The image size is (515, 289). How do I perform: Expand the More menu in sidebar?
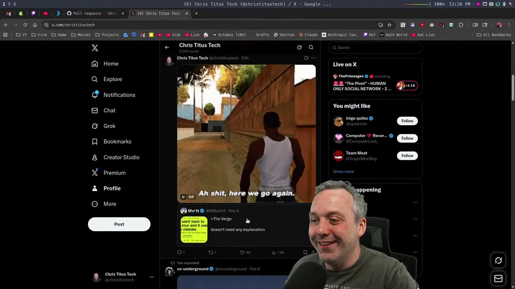[104, 204]
